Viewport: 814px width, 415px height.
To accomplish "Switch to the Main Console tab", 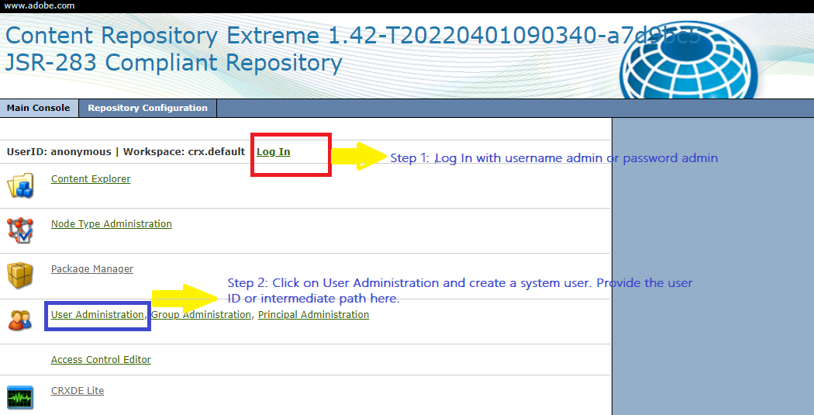I will click(x=39, y=108).
